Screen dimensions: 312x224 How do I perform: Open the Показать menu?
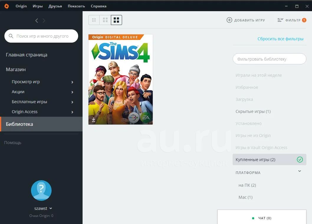76,6
